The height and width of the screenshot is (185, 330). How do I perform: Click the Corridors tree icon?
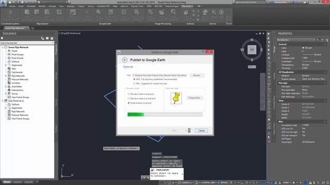(x=9, y=83)
